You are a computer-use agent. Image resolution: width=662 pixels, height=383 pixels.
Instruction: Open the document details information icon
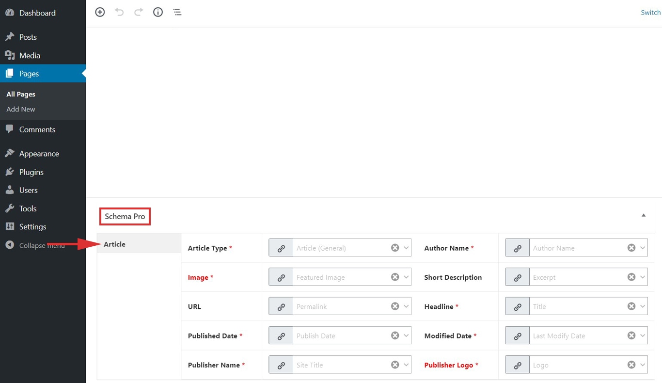158,12
